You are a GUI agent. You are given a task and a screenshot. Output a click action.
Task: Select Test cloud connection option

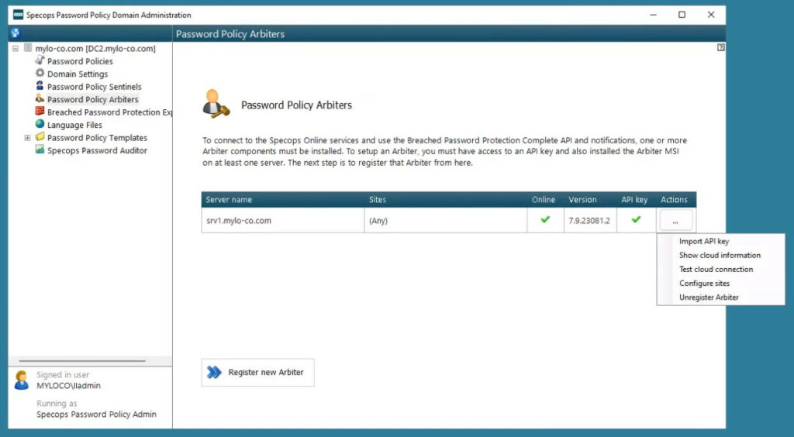716,270
